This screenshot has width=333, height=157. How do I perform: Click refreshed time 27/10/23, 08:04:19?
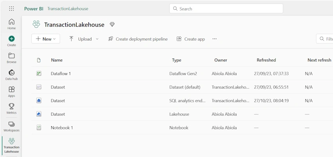(x=271, y=100)
